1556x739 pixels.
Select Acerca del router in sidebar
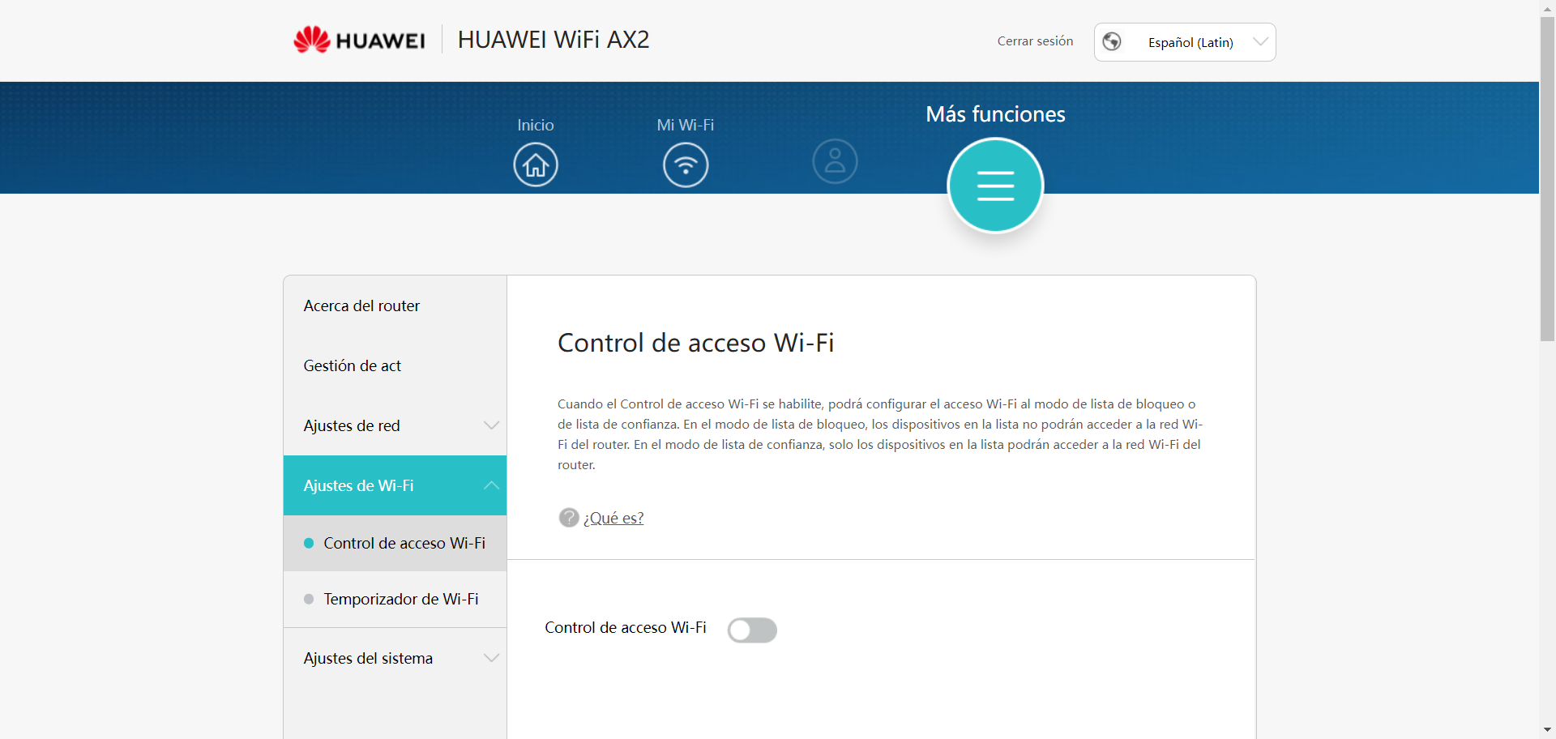click(x=395, y=305)
